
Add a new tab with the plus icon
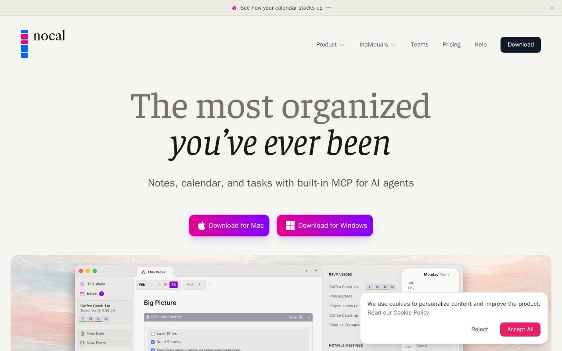click(x=306, y=271)
